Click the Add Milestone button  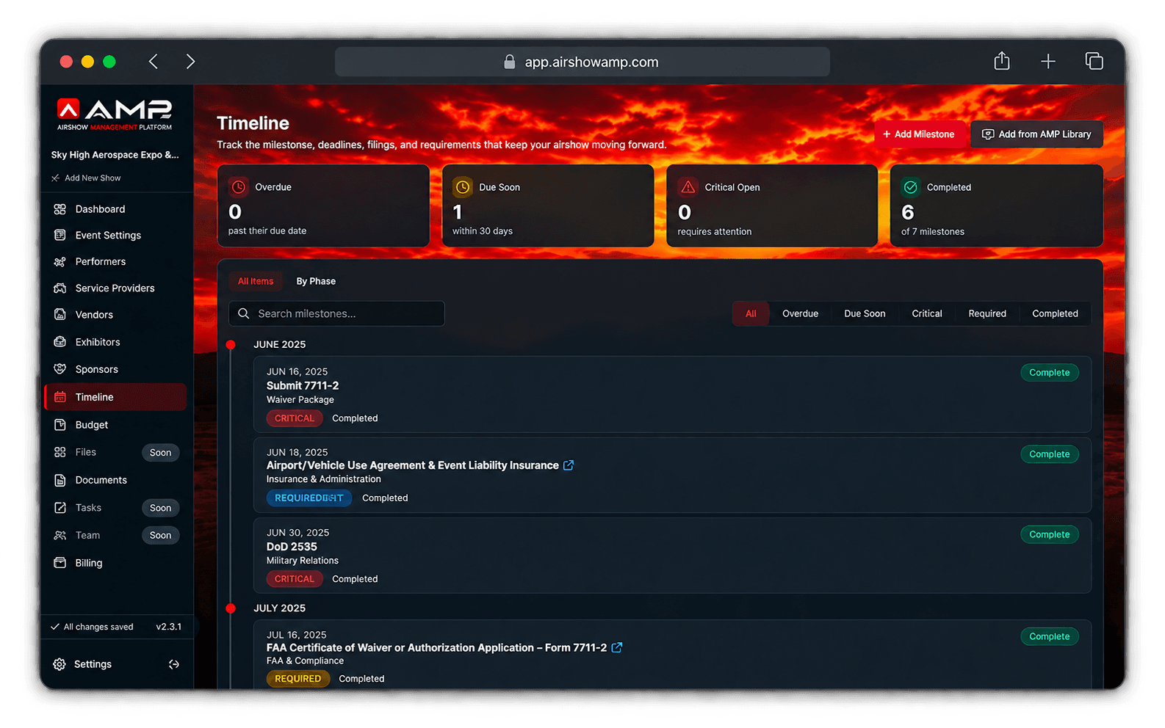pyautogui.click(x=919, y=134)
